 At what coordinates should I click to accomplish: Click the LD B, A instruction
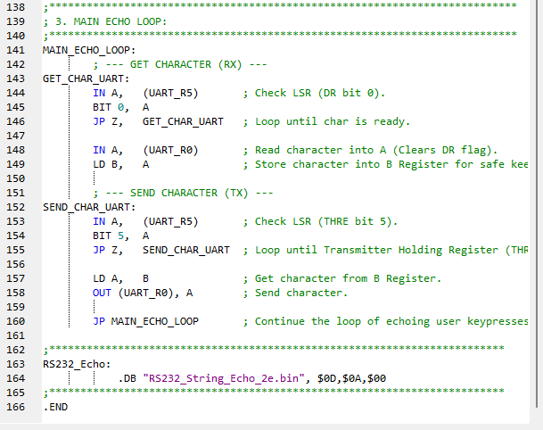(120, 164)
